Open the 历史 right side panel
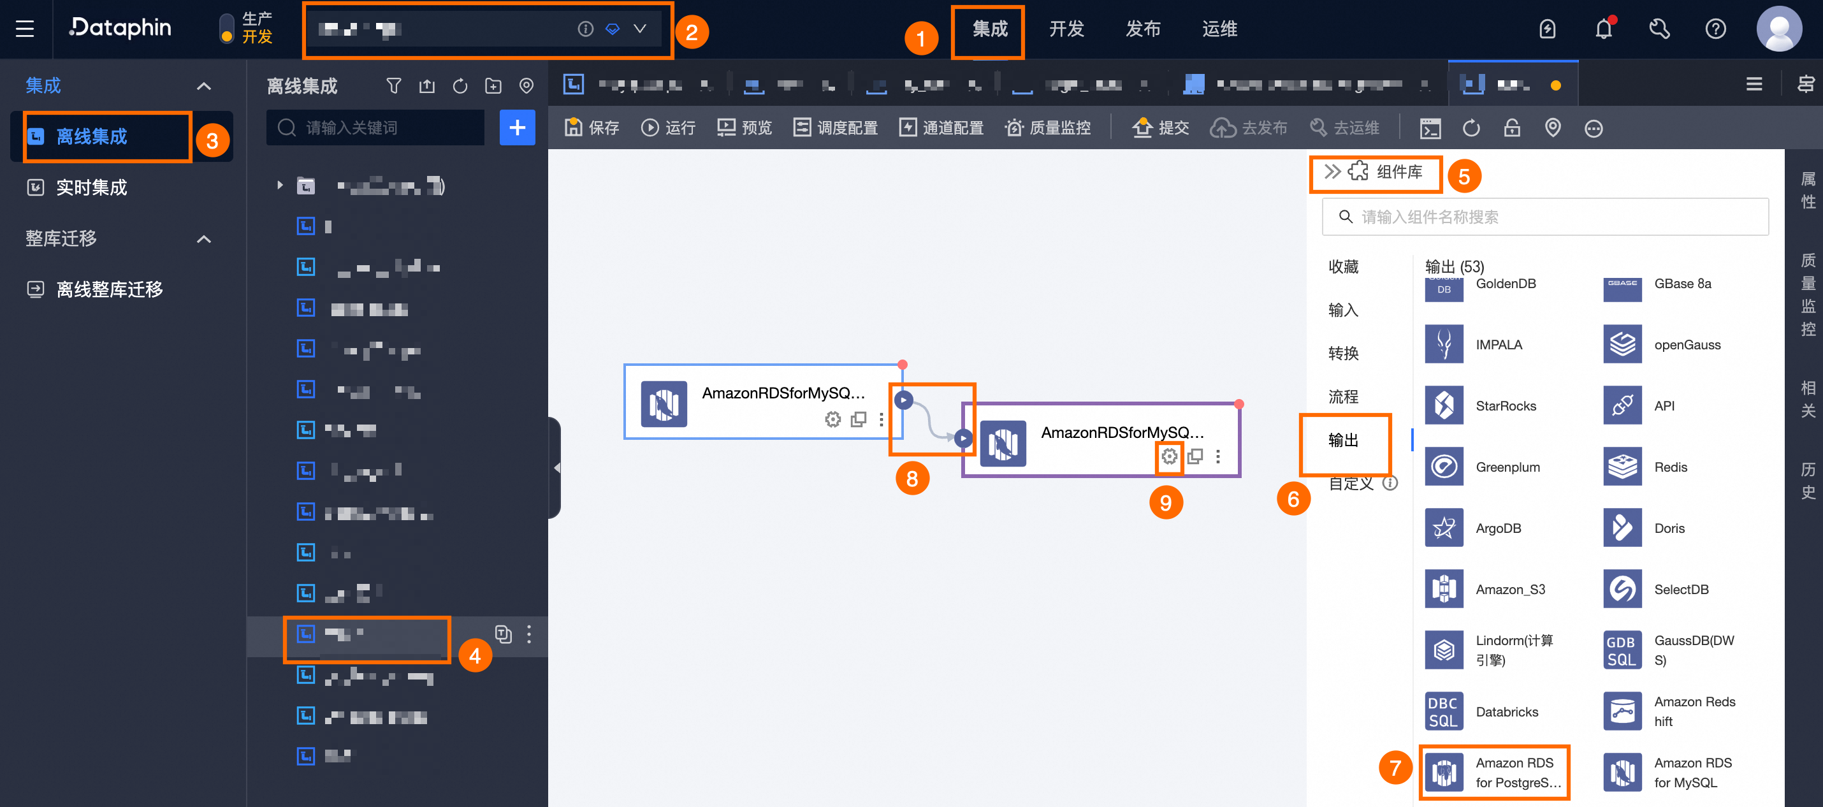 (1808, 480)
